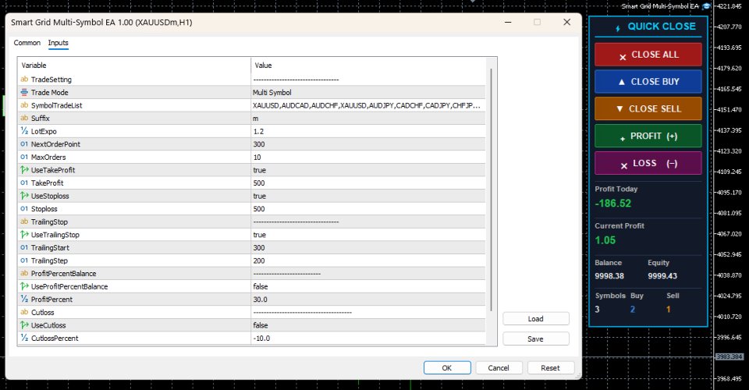
Task: Click the LotExpo double type icon
Action: 24,131
